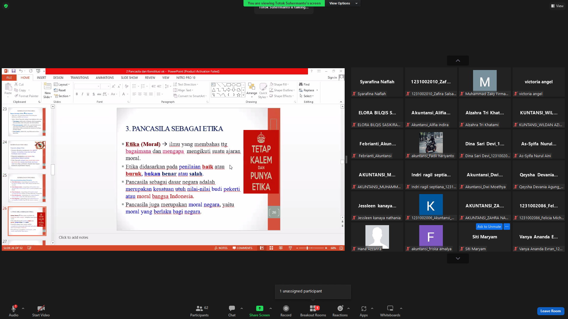Click the zoom slider in PowerPoint status bar
Image resolution: width=568 pixels, height=319 pixels.
pos(312,248)
